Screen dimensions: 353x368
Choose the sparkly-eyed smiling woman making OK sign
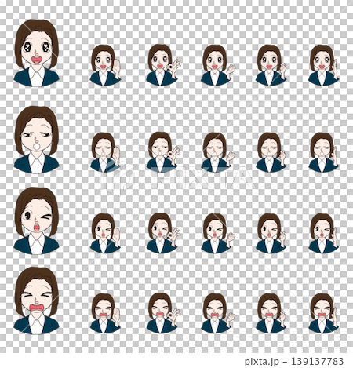163,65
